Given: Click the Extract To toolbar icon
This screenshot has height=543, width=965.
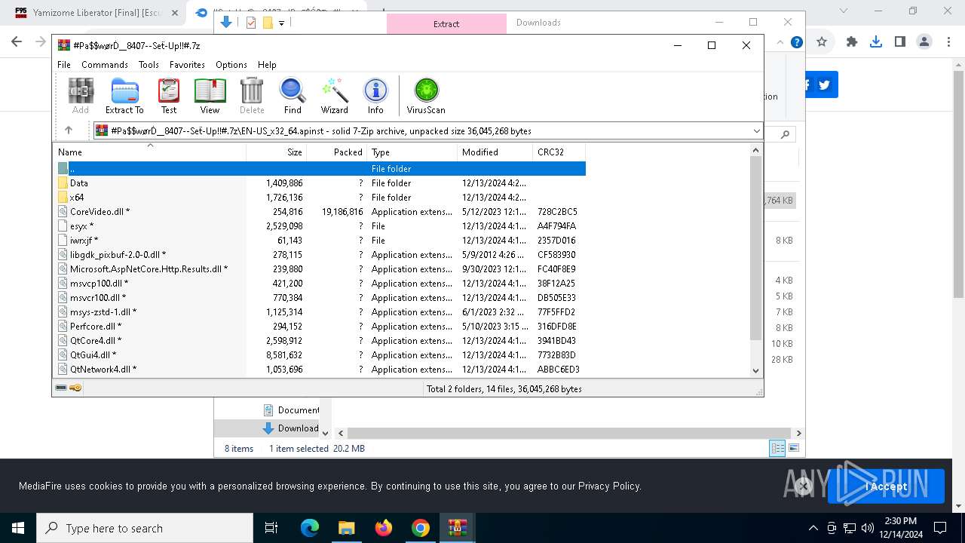Looking at the screenshot, I should [124, 97].
